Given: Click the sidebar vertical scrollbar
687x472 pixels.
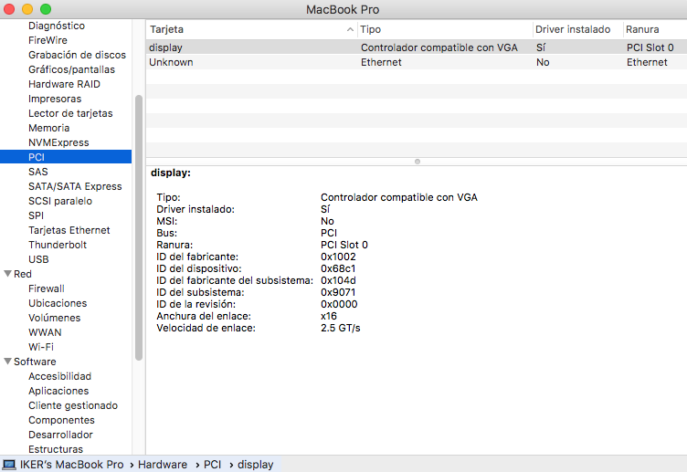Looking at the screenshot, I should tap(139, 227).
